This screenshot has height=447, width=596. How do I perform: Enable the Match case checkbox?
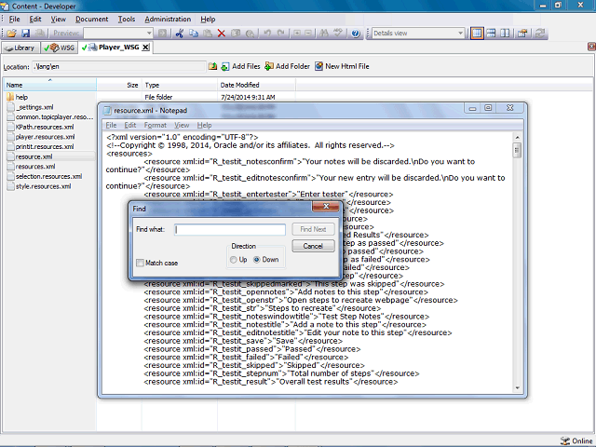pos(141,263)
